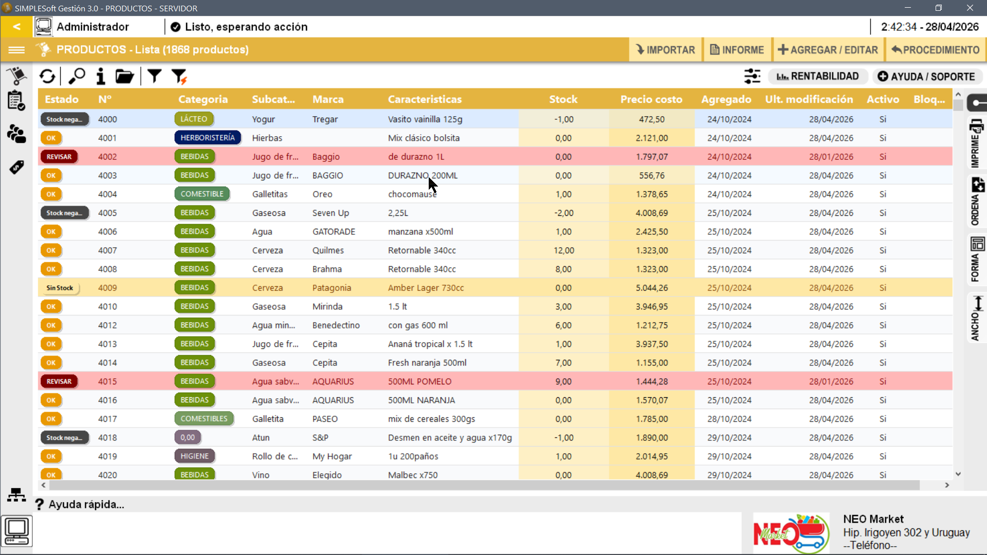Screen dimensions: 987x555
Task: Open RENTABILIDAD chart button
Action: (x=818, y=77)
